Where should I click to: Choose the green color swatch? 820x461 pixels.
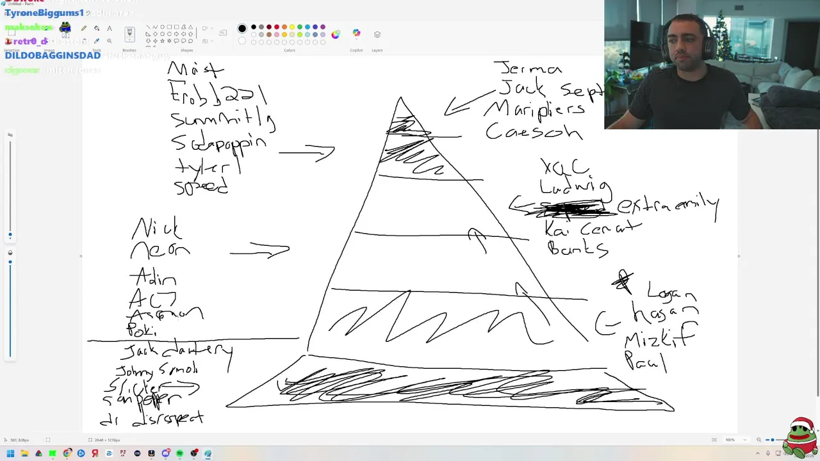(x=300, y=27)
